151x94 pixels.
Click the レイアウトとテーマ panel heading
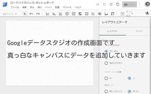click(x=115, y=22)
